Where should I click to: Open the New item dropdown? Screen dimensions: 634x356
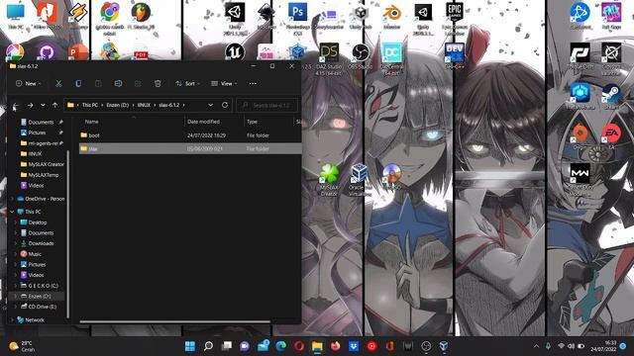28,83
